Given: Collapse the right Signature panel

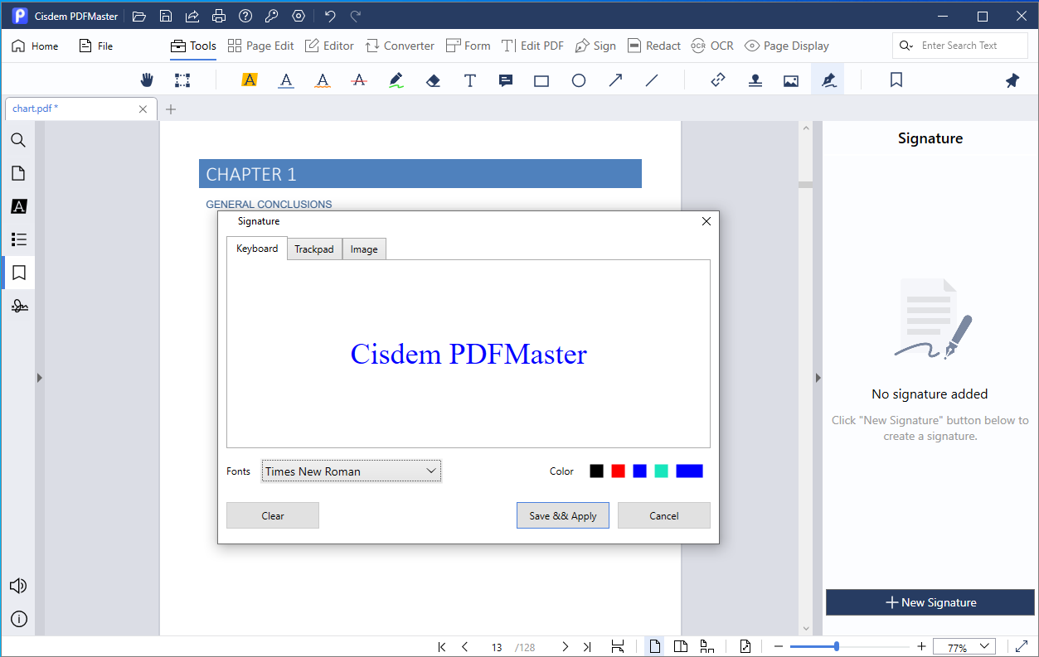Looking at the screenshot, I should tap(818, 378).
